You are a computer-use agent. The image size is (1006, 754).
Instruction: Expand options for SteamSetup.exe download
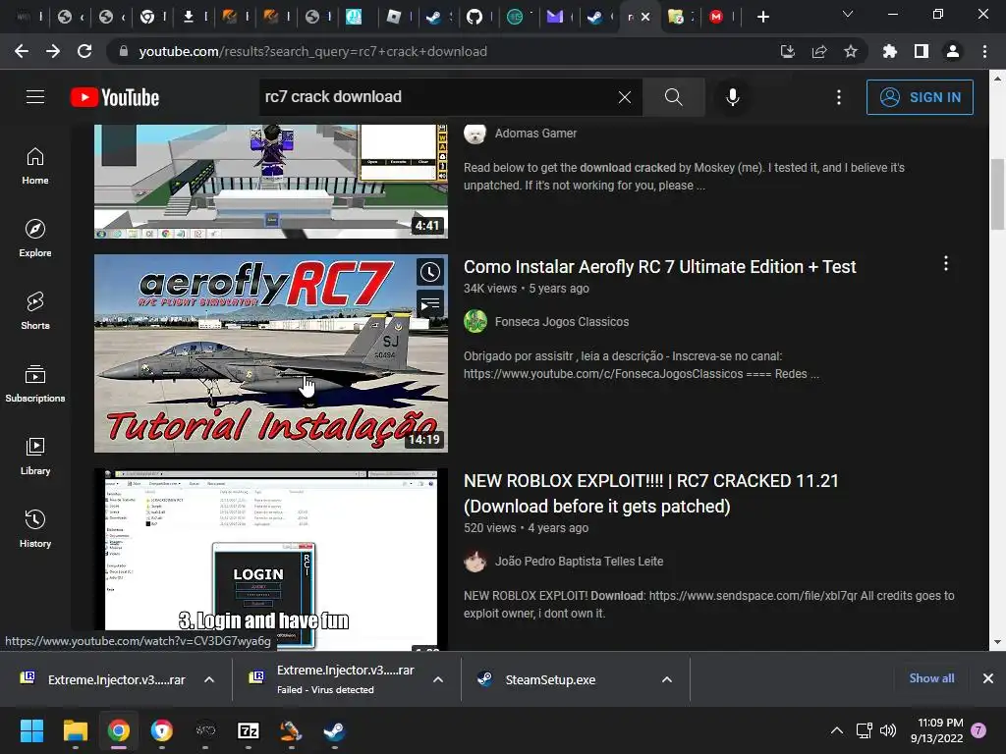tap(667, 679)
